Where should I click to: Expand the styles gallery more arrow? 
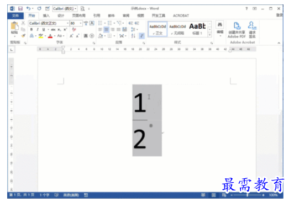[x=209, y=35]
